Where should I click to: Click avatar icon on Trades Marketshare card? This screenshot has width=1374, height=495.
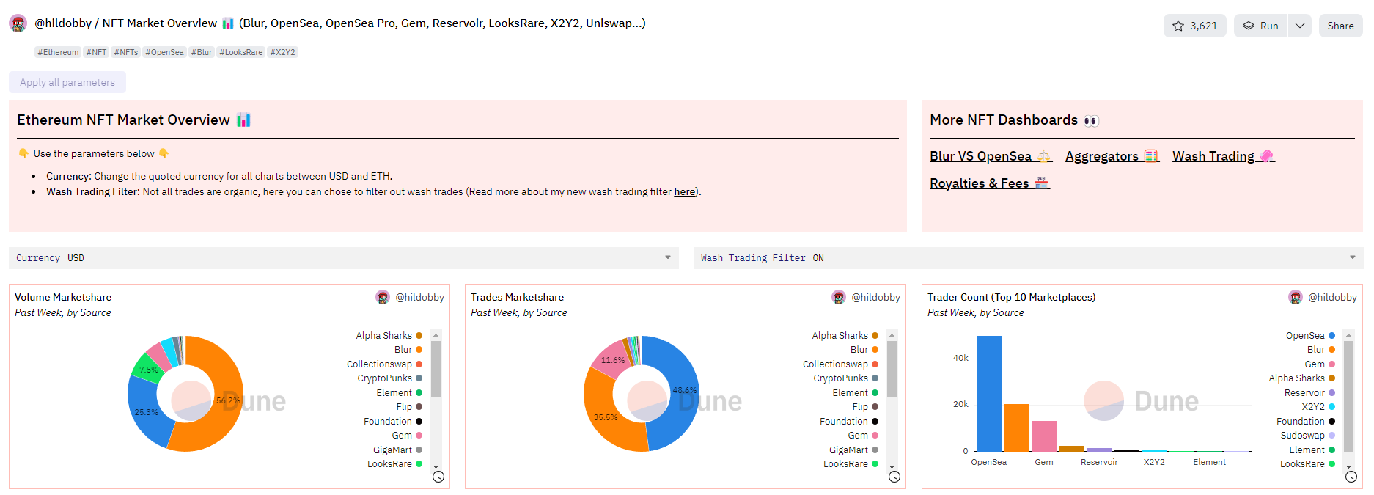[x=839, y=297]
